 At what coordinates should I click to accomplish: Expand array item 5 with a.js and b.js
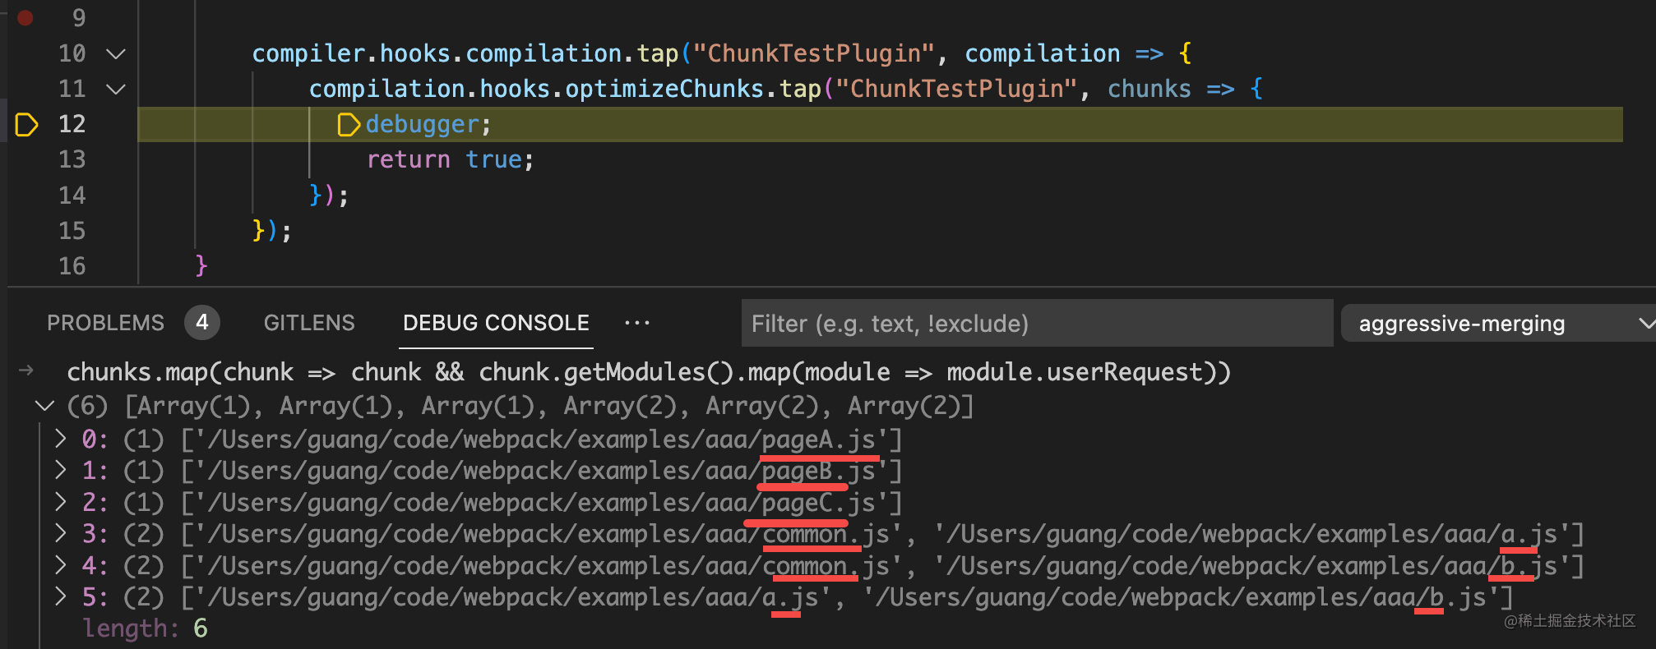click(x=60, y=596)
